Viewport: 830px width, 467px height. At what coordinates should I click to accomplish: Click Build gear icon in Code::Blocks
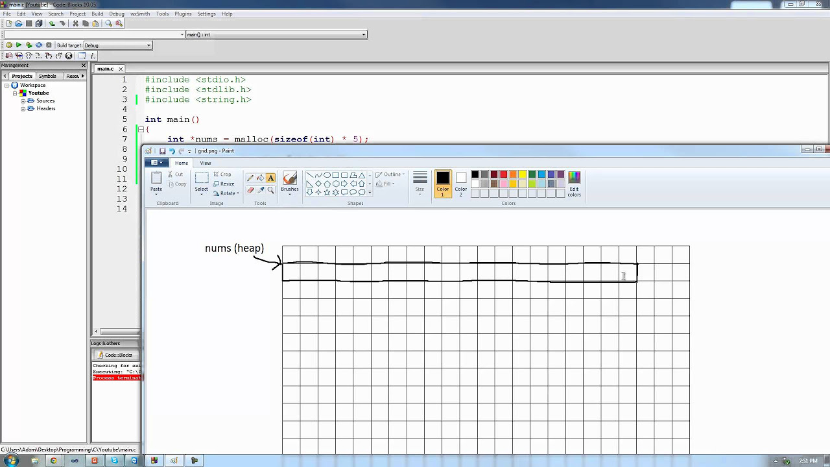(9, 45)
